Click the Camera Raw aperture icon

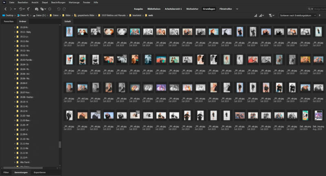pos(50,9)
